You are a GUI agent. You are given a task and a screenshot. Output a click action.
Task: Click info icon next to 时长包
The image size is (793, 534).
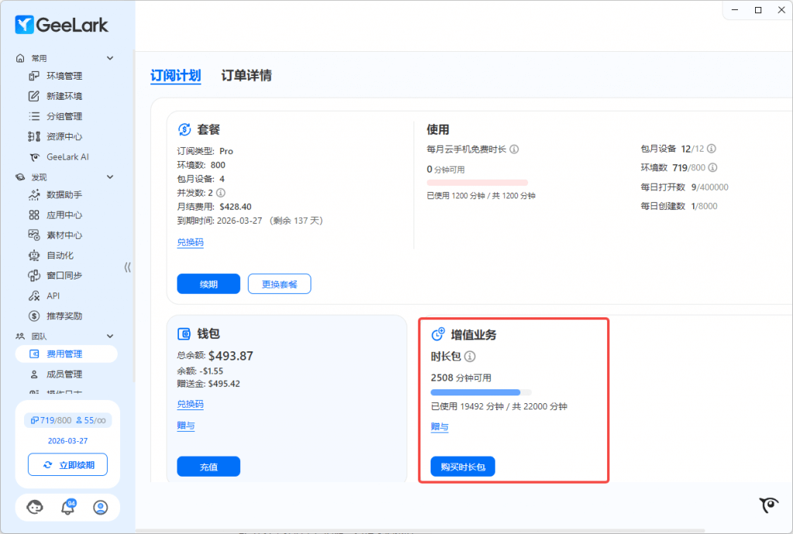(470, 357)
